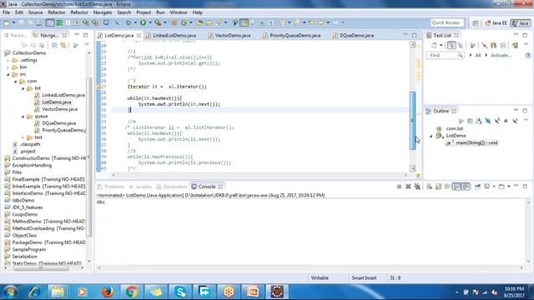Click Chrome icon in the Windows taskbar
Viewport: 534px width, 300px height.
click(x=132, y=292)
